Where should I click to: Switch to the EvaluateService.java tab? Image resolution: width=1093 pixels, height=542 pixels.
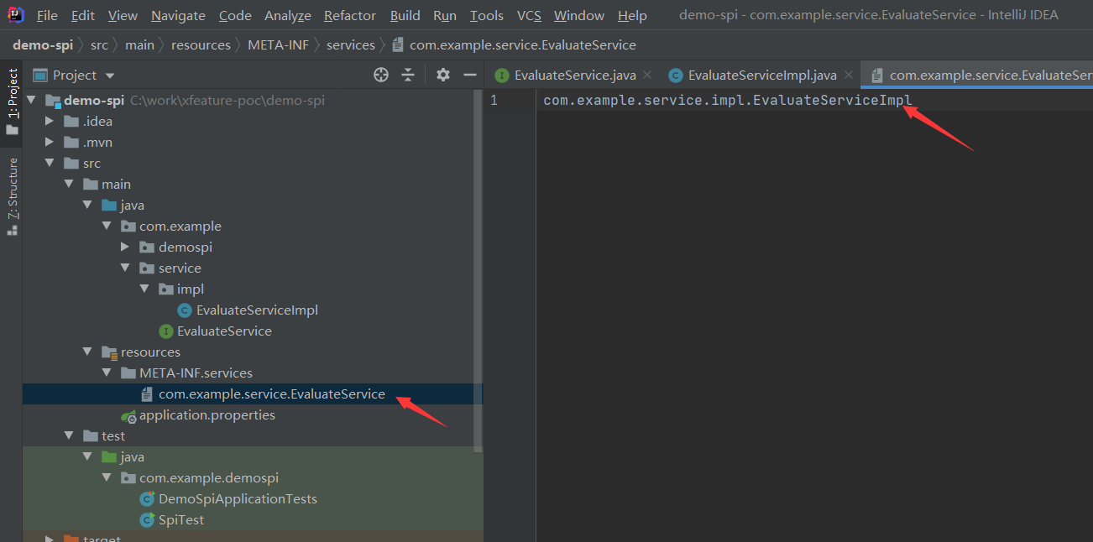pyautogui.click(x=574, y=76)
